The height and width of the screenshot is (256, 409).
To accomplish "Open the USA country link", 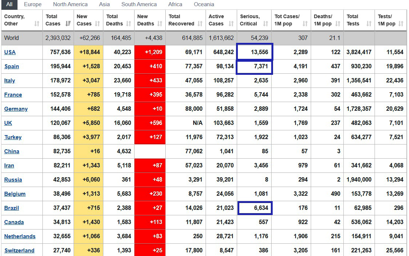I will 10,52.
